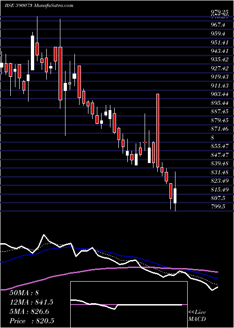Select the 911.43 axis value

click(x=219, y=85)
